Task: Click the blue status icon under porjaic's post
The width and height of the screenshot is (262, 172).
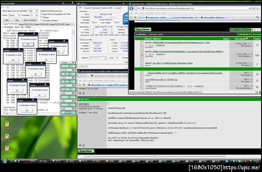Action: point(80,145)
